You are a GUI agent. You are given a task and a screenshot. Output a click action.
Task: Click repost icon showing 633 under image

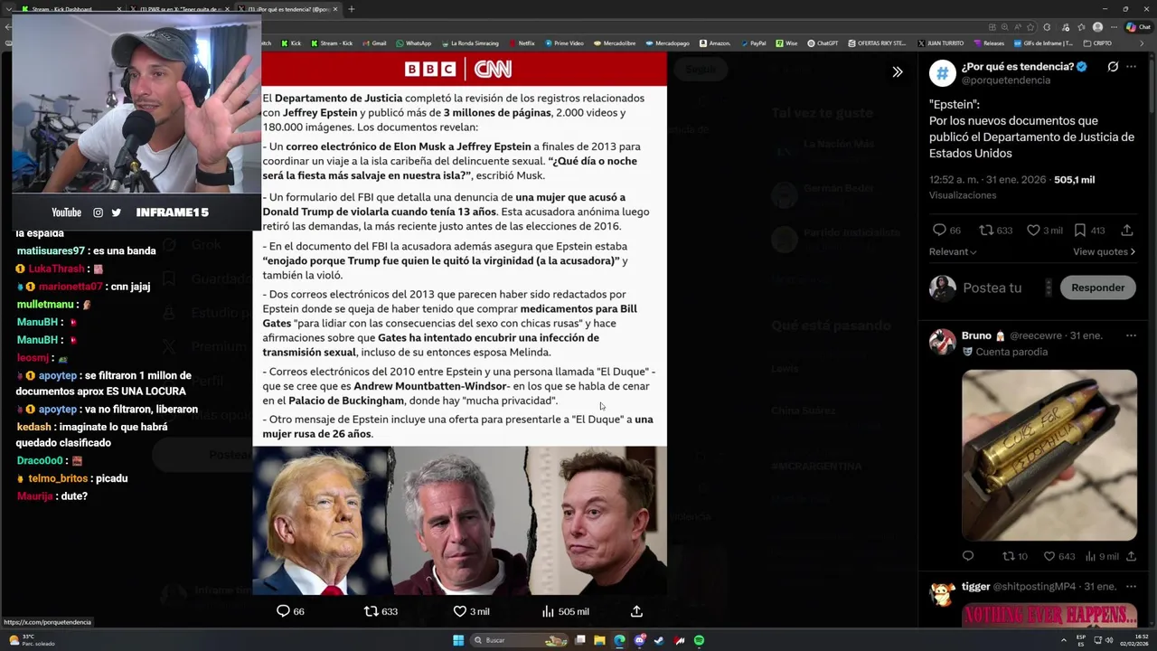371,611
